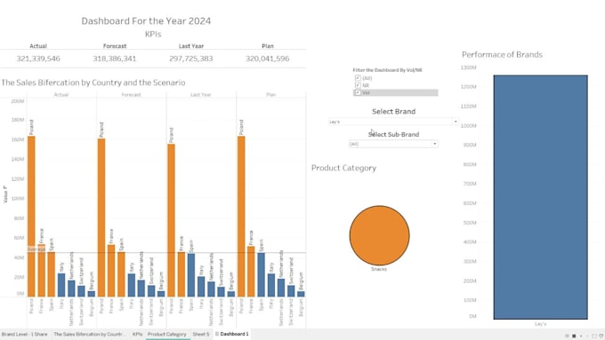
Task: Click the Actual column header in sales chart
Action: coord(61,95)
